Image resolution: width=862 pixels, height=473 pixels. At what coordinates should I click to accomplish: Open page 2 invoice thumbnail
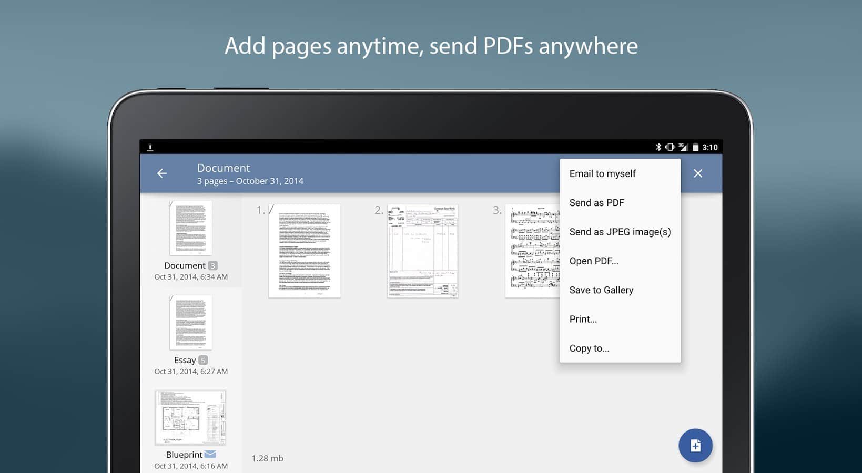click(x=423, y=251)
